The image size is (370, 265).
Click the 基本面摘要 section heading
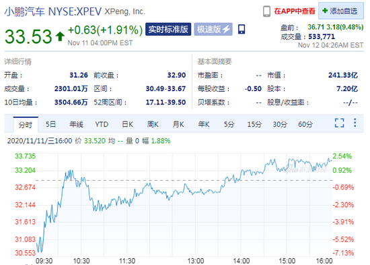tap(215, 61)
